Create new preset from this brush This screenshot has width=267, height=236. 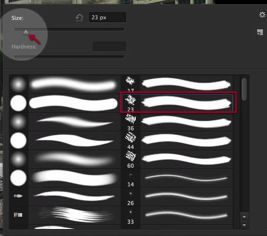(x=260, y=32)
